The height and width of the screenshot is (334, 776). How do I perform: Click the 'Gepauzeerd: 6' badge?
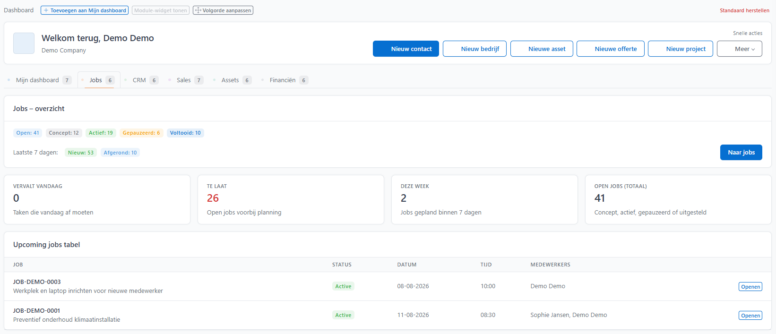[141, 133]
